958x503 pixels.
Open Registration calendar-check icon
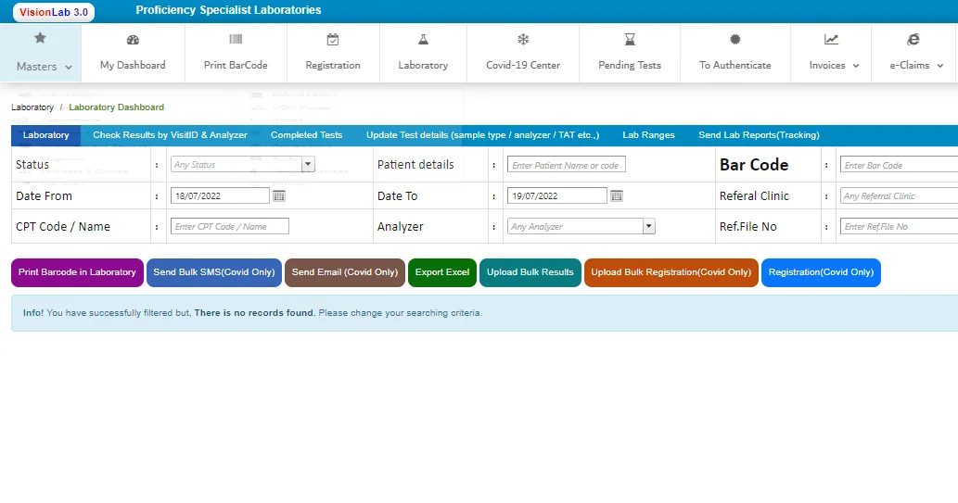click(333, 40)
